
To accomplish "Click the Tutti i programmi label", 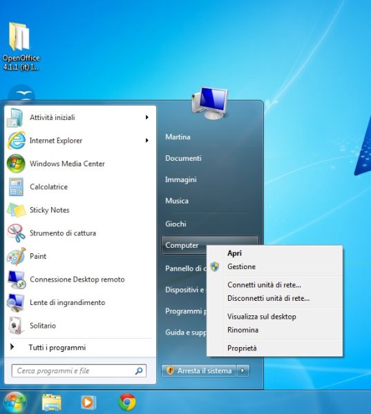I will (x=57, y=348).
